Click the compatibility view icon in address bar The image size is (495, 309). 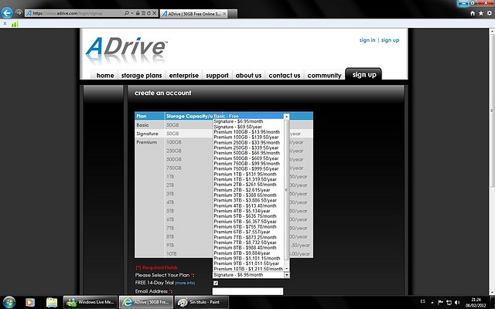[x=143, y=13]
